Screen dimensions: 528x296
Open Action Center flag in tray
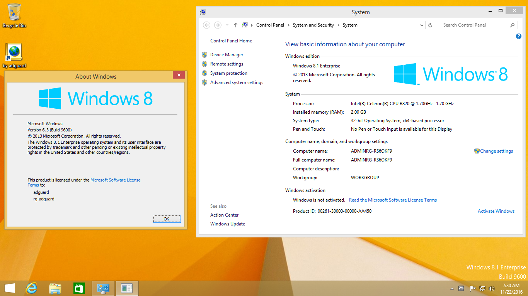[x=472, y=288]
